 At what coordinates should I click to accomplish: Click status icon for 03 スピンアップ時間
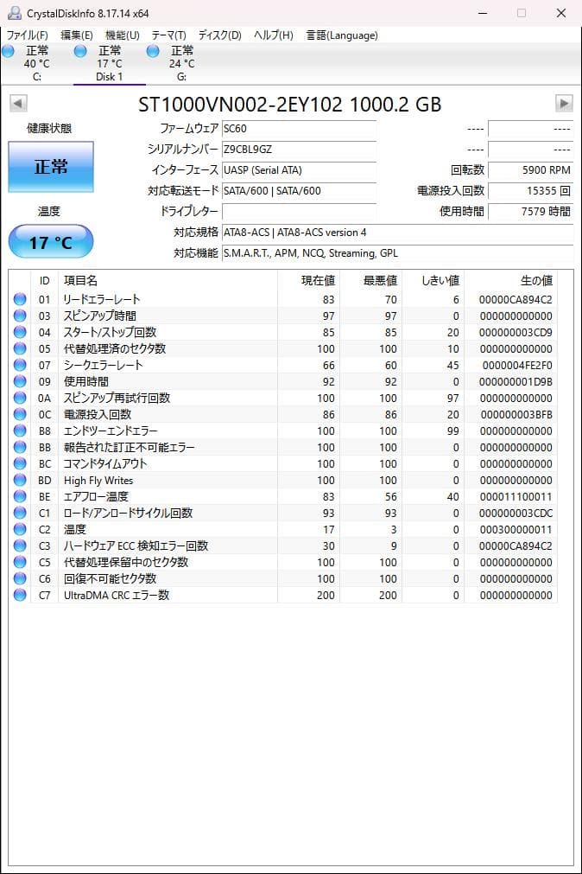tap(20, 316)
